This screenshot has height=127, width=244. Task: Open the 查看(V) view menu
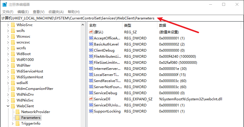click(x=38, y=12)
